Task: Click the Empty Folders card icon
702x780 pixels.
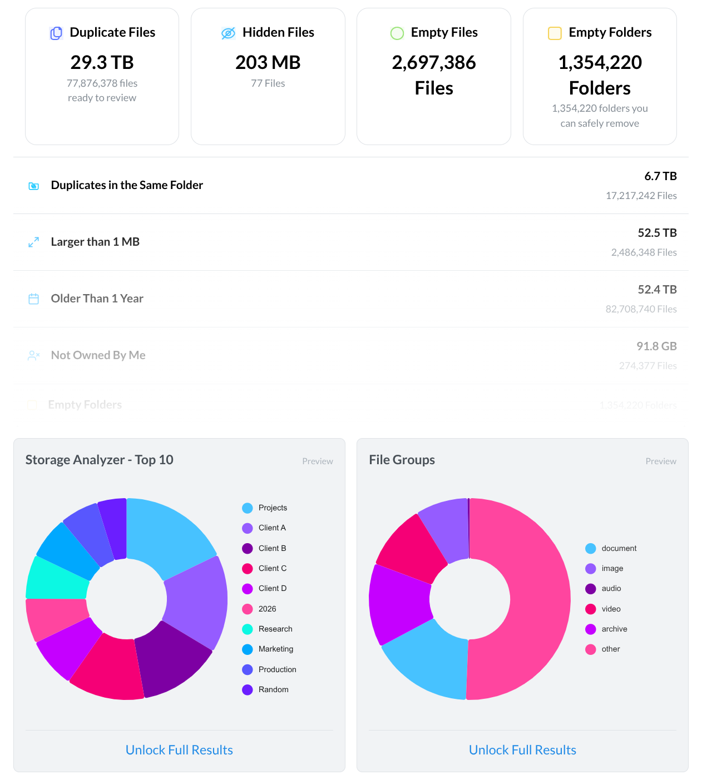Action: pyautogui.click(x=554, y=33)
